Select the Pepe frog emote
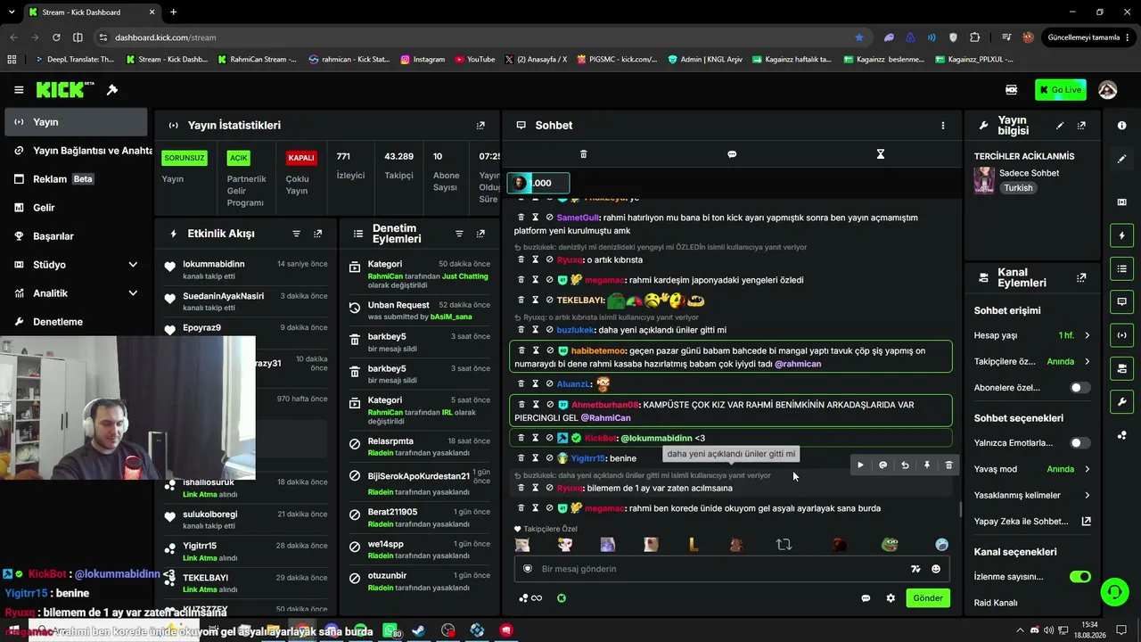 [x=889, y=544]
